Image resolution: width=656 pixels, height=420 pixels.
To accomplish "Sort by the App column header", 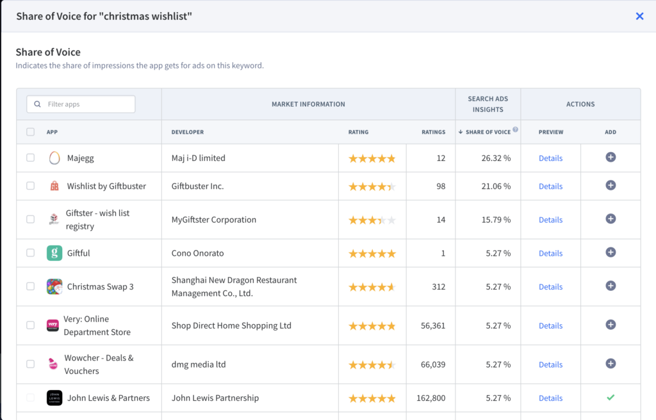I will (53, 132).
